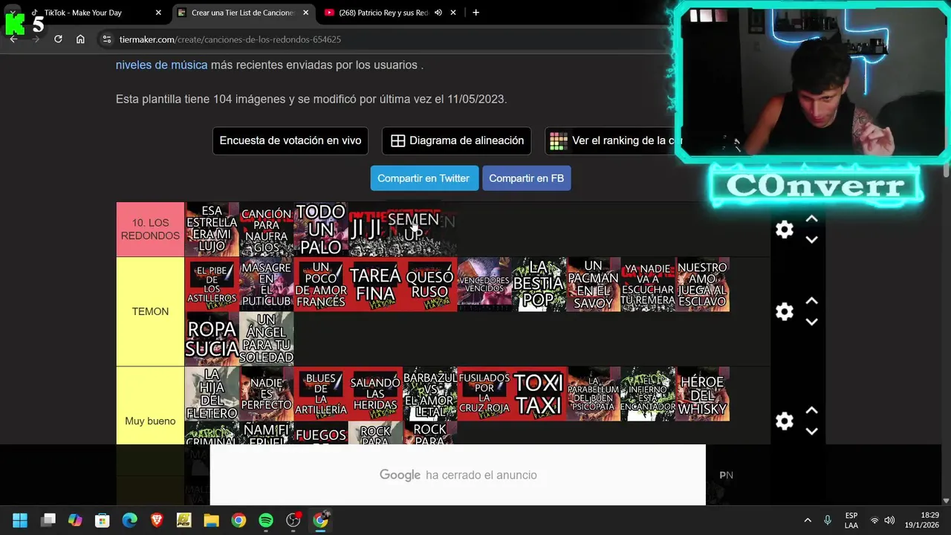Select the Queso Ruso tile
This screenshot has height=535, width=951.
click(430, 285)
